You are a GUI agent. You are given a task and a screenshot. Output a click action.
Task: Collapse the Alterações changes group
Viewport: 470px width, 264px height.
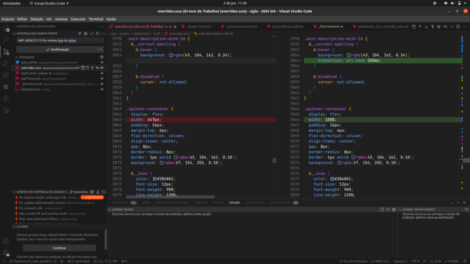click(16, 57)
